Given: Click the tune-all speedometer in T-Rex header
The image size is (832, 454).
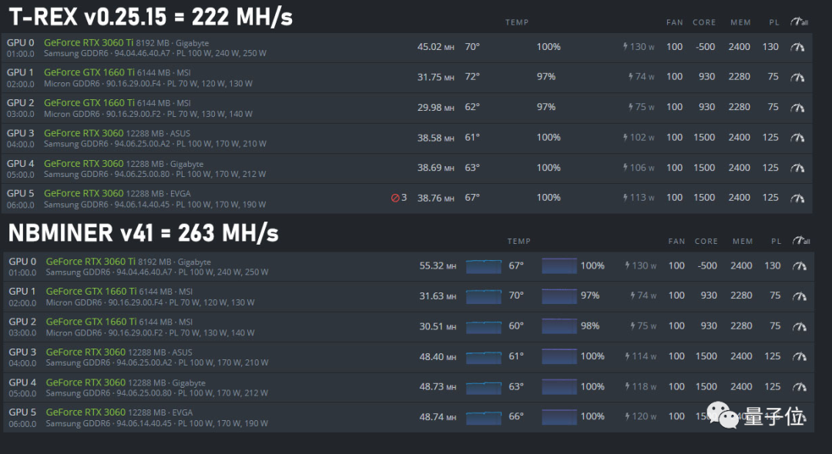Looking at the screenshot, I should 800,23.
